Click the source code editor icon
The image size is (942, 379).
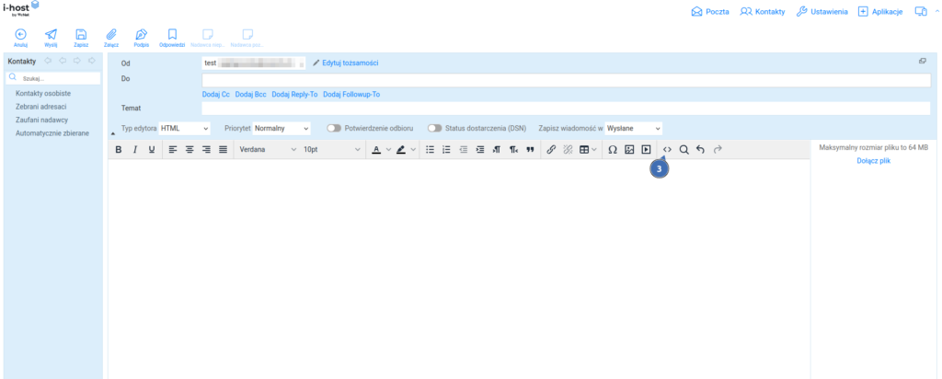pyautogui.click(x=667, y=149)
